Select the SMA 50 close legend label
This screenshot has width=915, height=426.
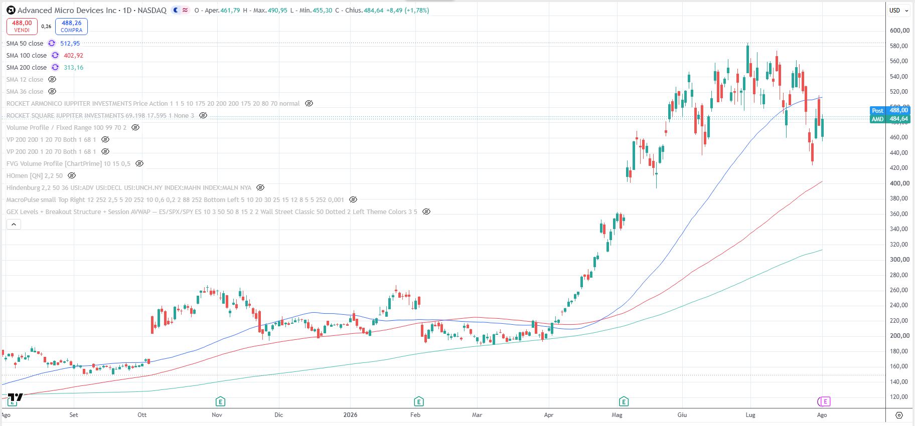(25, 44)
